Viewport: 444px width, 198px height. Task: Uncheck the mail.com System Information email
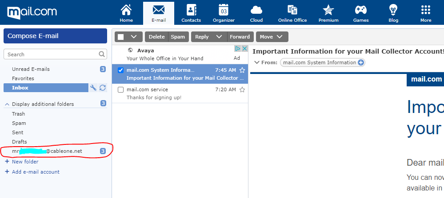point(120,70)
